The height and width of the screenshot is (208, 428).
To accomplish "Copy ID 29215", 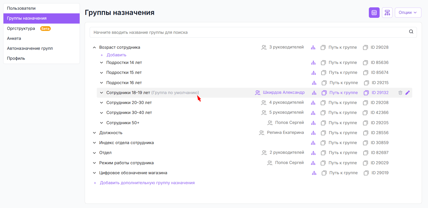I will (376, 83).
